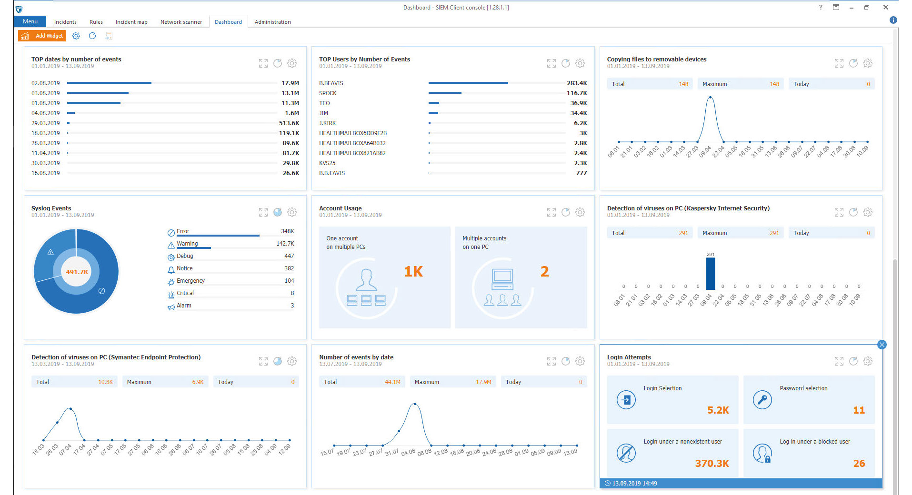The width and height of the screenshot is (912, 495).
Task: Refresh TOP Users by Number of Events widget
Action: click(x=566, y=63)
